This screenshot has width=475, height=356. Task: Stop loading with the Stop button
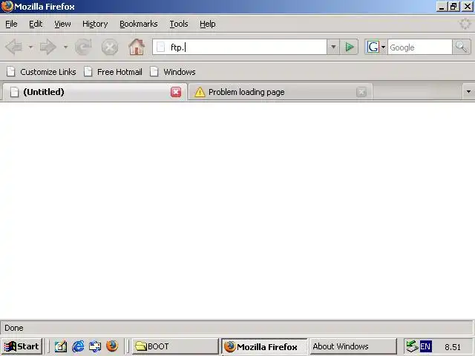coord(110,47)
